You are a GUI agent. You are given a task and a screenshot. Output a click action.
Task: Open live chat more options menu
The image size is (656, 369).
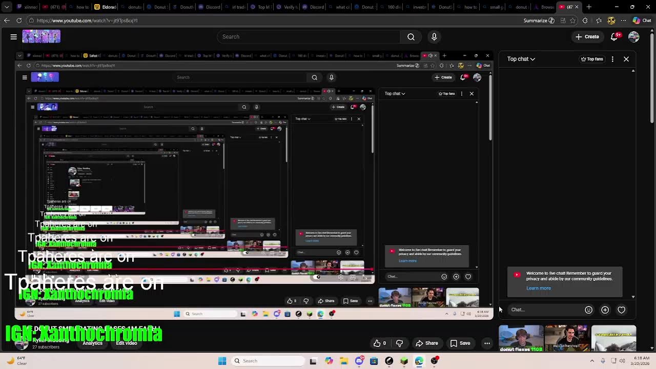tap(612, 59)
